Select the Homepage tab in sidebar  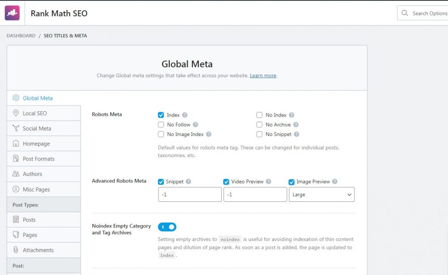point(36,144)
